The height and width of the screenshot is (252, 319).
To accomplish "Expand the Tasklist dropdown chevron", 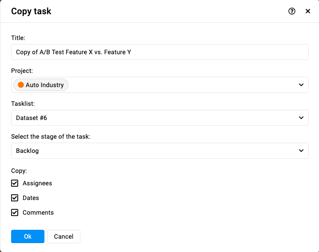I will pyautogui.click(x=301, y=118).
